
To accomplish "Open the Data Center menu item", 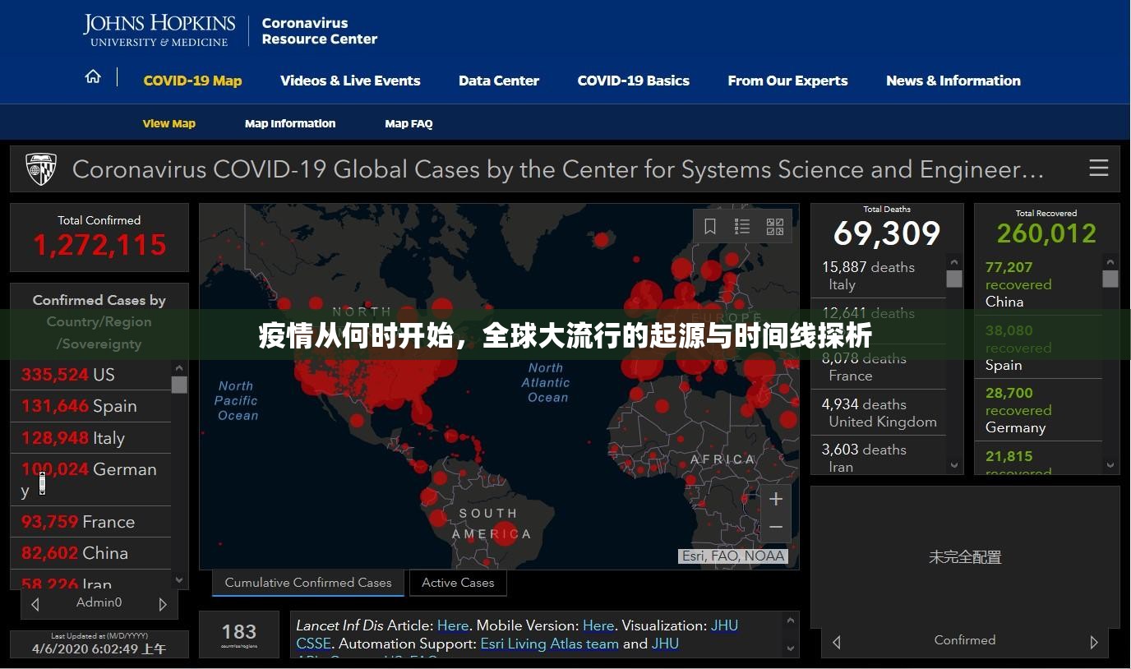I will [x=498, y=81].
